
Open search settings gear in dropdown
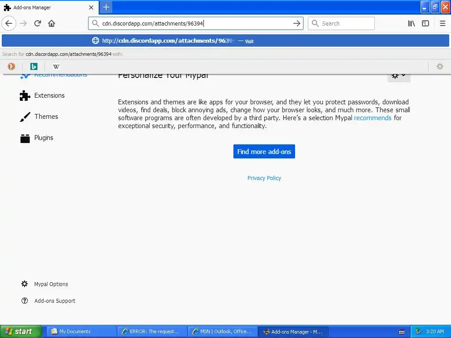point(440,66)
